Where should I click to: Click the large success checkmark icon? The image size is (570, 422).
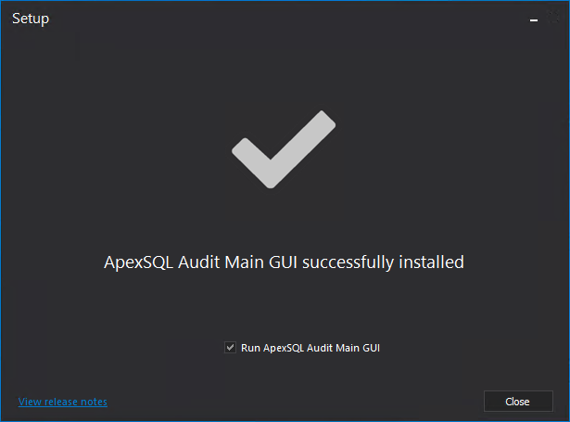pos(284,149)
